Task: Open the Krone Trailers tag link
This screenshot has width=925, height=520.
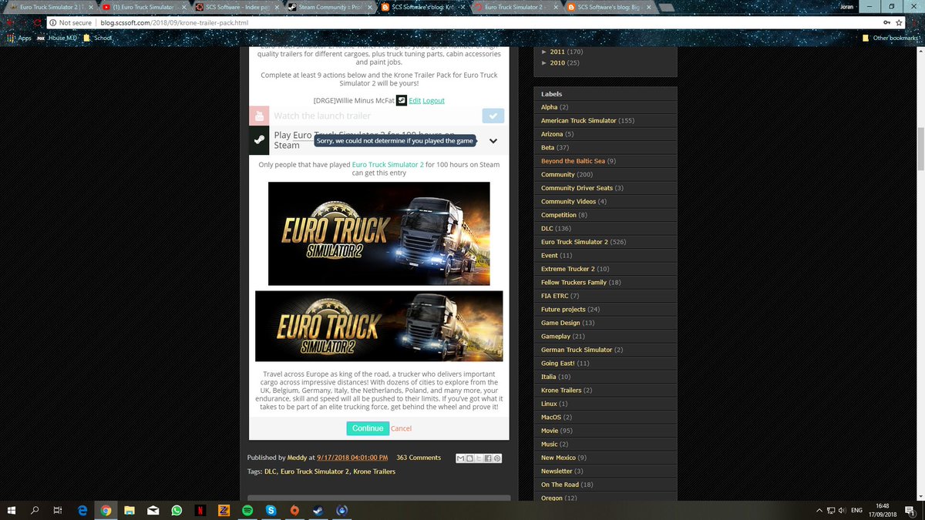Action: pyautogui.click(x=374, y=471)
